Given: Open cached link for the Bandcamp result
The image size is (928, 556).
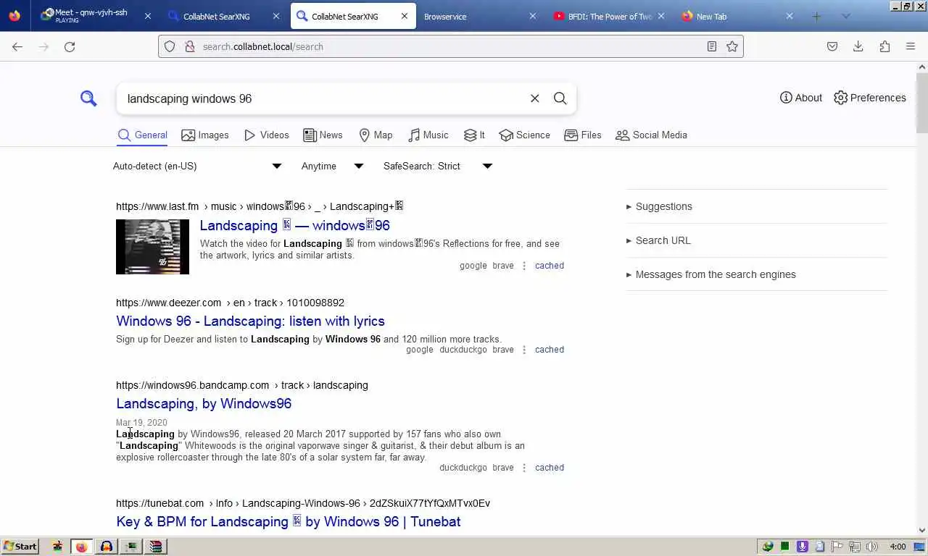Looking at the screenshot, I should 549,468.
